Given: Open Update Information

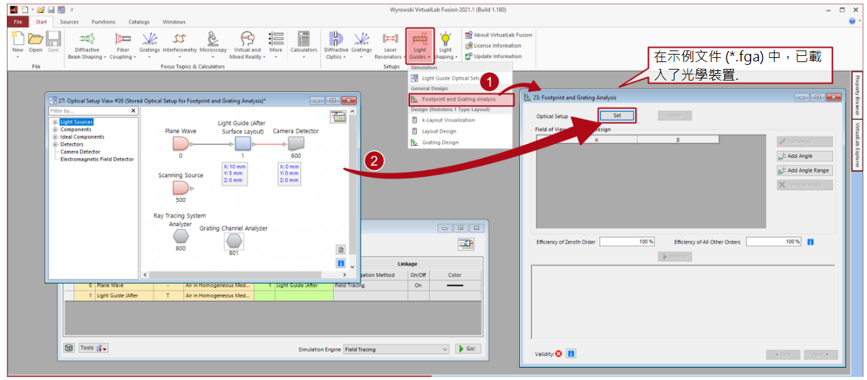Looking at the screenshot, I should [x=493, y=57].
